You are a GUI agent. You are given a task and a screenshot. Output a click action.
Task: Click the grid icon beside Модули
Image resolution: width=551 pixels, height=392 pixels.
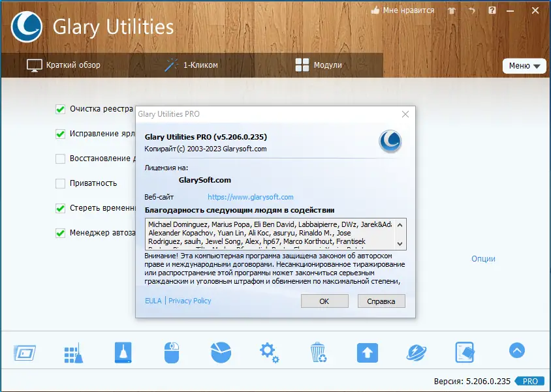[302, 65]
